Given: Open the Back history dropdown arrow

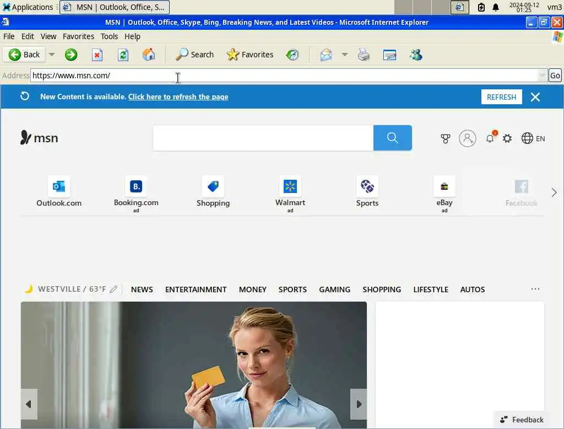Looking at the screenshot, I should tap(52, 55).
